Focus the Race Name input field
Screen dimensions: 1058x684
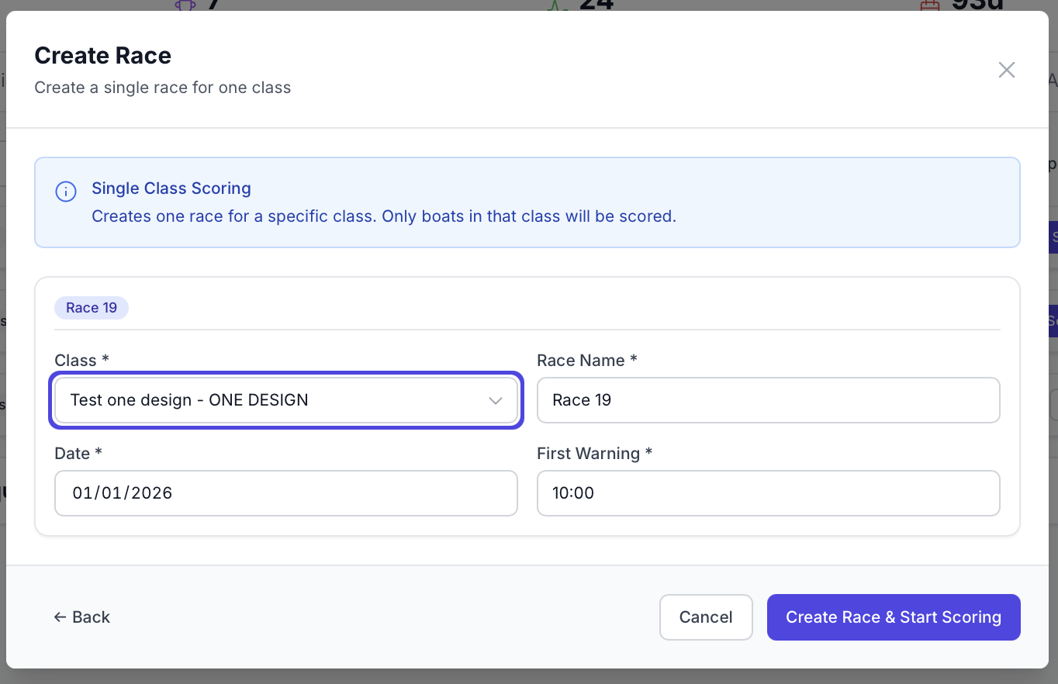coord(767,400)
